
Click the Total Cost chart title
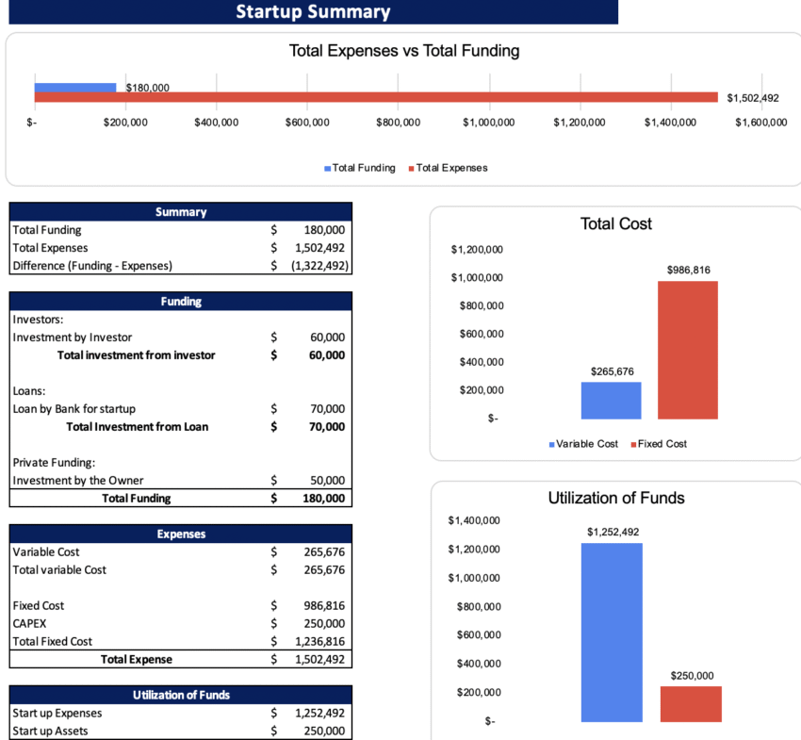click(615, 224)
